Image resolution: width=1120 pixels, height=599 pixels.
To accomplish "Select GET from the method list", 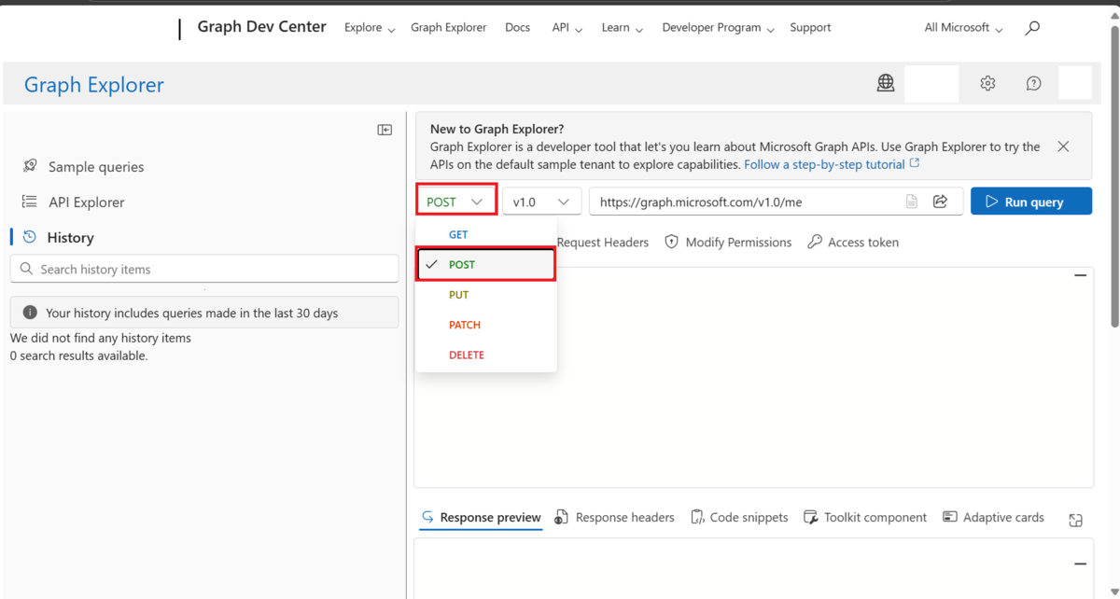I will pos(486,235).
